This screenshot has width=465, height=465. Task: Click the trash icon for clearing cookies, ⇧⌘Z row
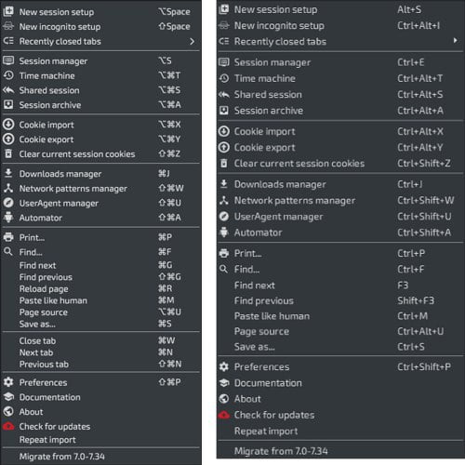[8, 153]
